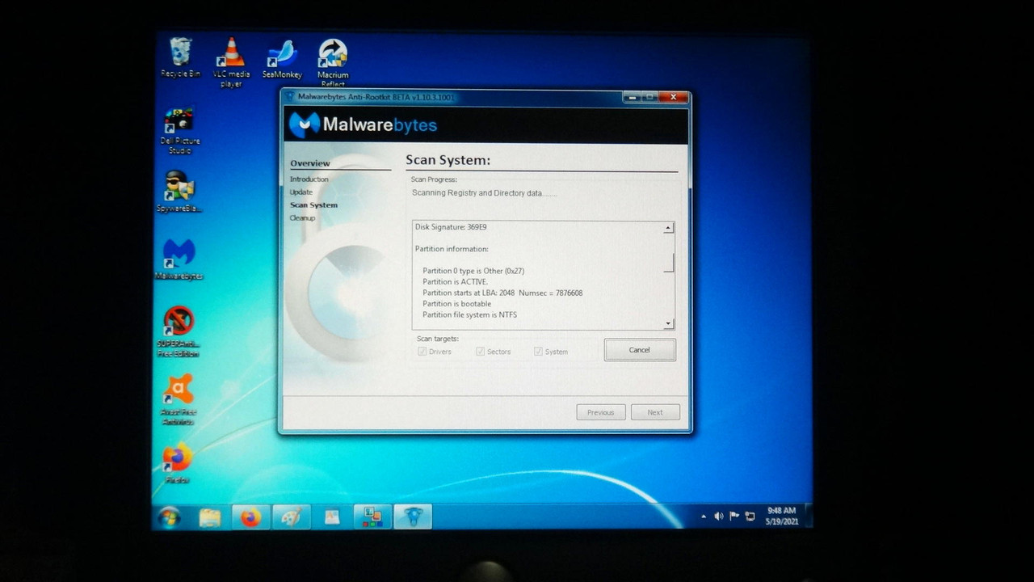The height and width of the screenshot is (582, 1034).
Task: Open the control panel style taskbar icon
Action: [x=372, y=517]
